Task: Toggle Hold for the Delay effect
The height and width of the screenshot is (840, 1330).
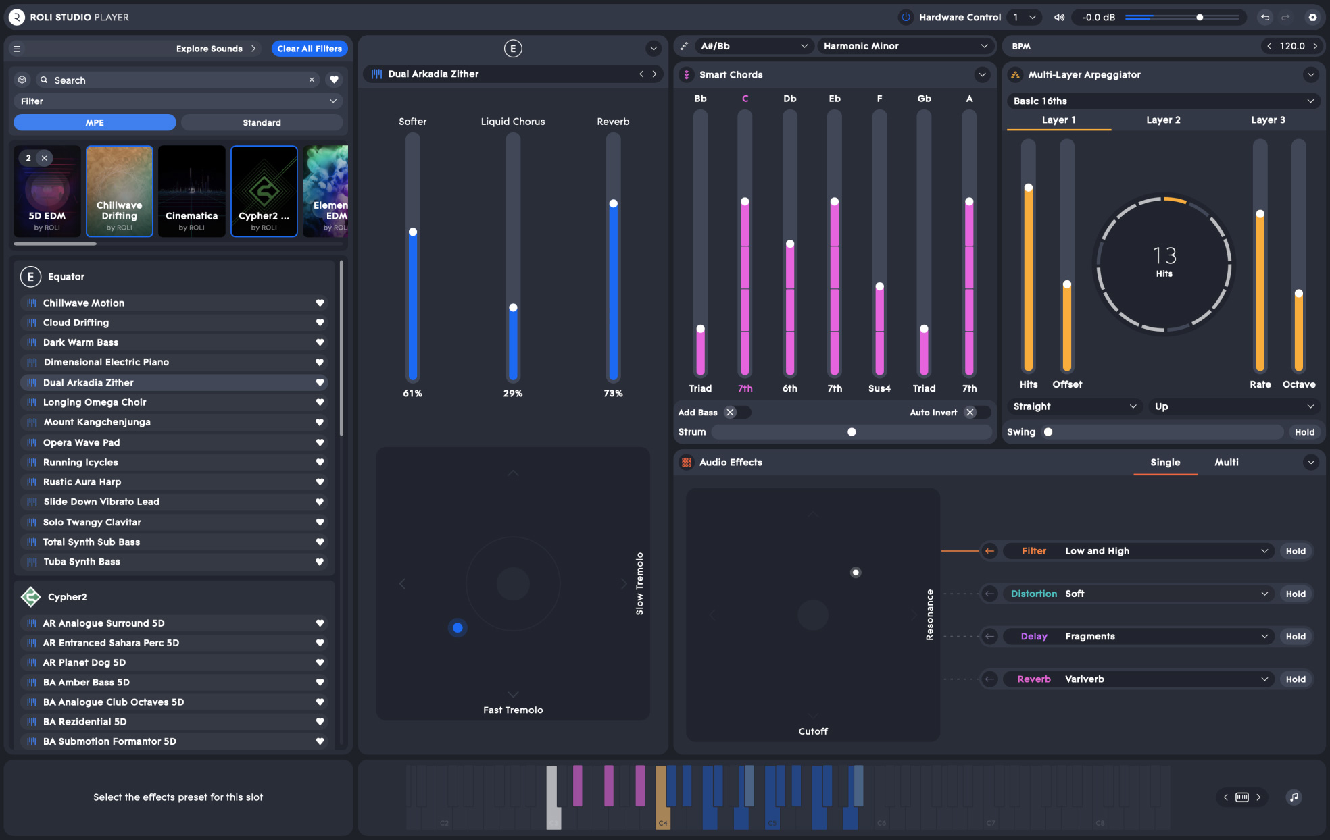Action: [1296, 636]
